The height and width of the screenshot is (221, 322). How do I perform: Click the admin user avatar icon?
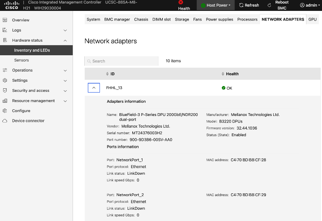[302, 5]
